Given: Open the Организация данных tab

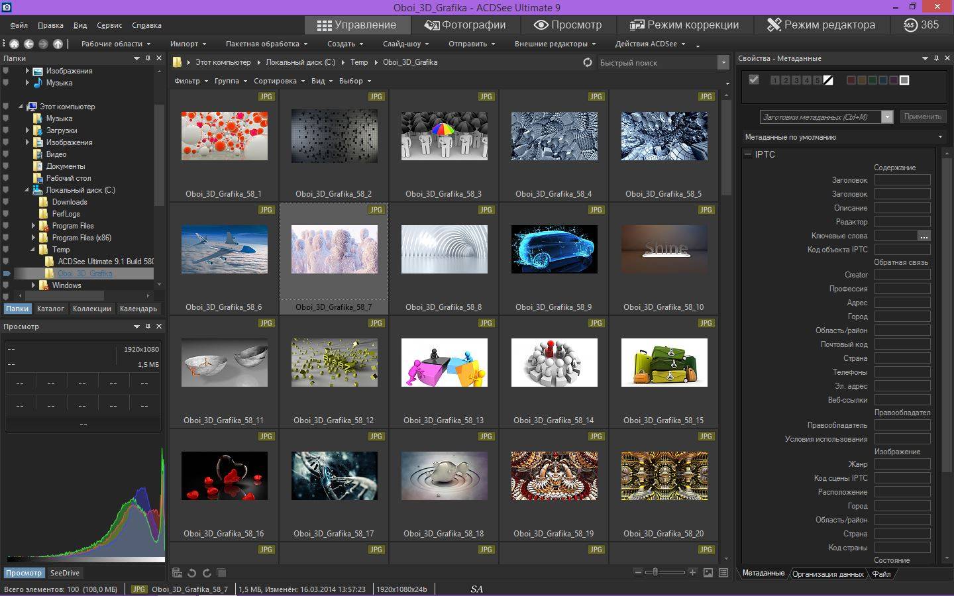Looking at the screenshot, I should coord(827,574).
